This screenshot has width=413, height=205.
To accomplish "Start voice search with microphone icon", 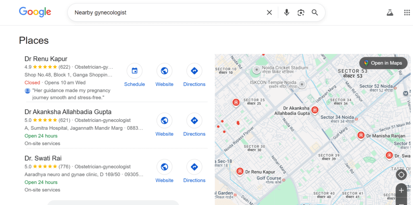I will 287,12.
